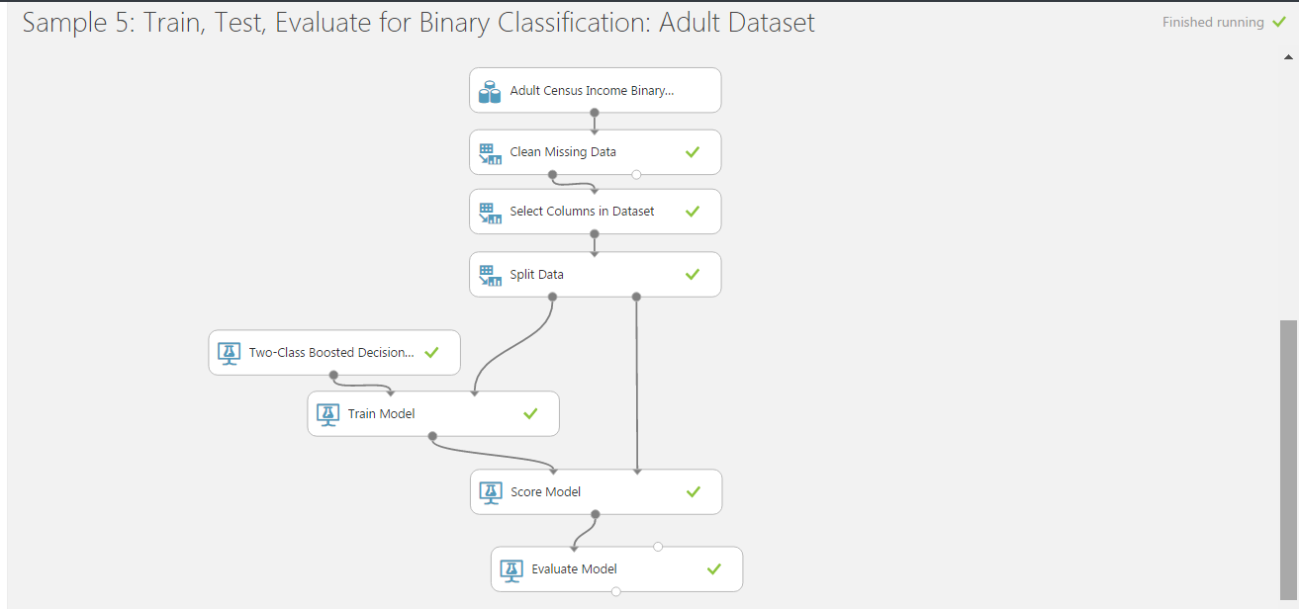Select the Score Model label
Viewport: 1299px width, 609px height.
545,491
